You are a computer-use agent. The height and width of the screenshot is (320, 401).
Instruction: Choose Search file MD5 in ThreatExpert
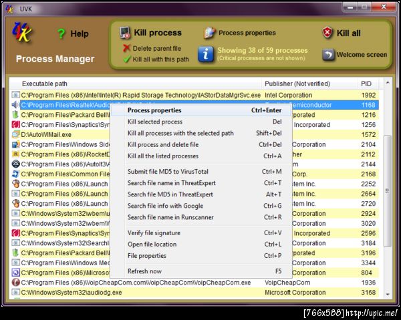[200, 194]
